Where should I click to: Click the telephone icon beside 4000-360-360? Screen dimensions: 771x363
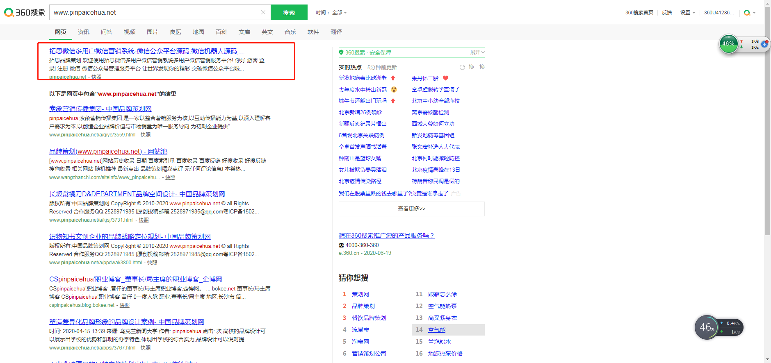coord(341,245)
